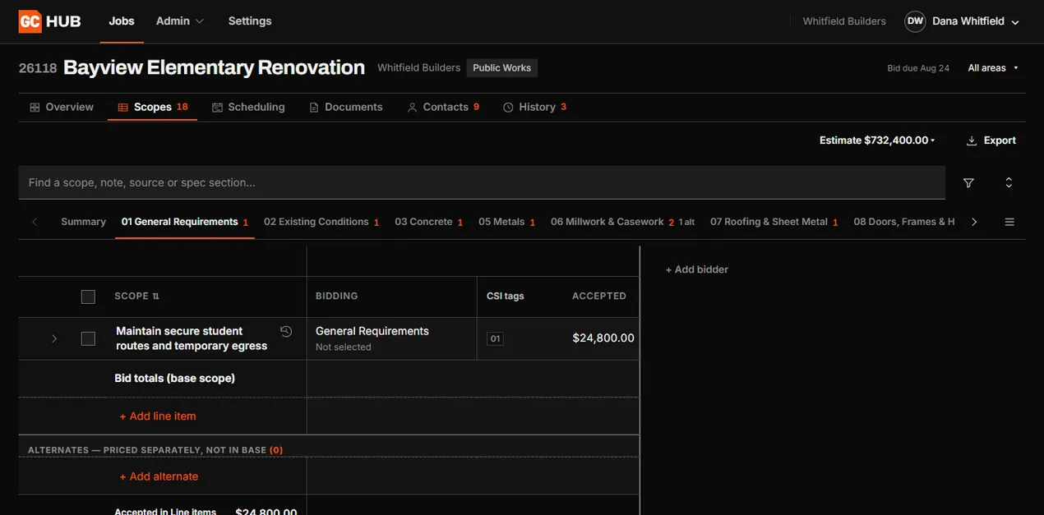Click the GC HUB logo icon

coord(30,21)
